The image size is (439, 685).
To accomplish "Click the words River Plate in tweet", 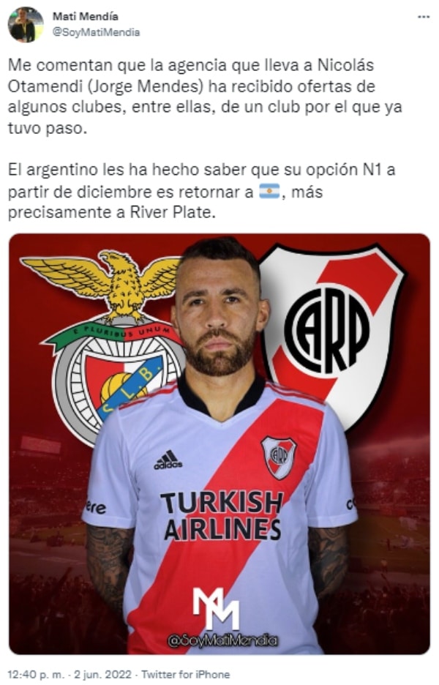I will click(x=173, y=212).
